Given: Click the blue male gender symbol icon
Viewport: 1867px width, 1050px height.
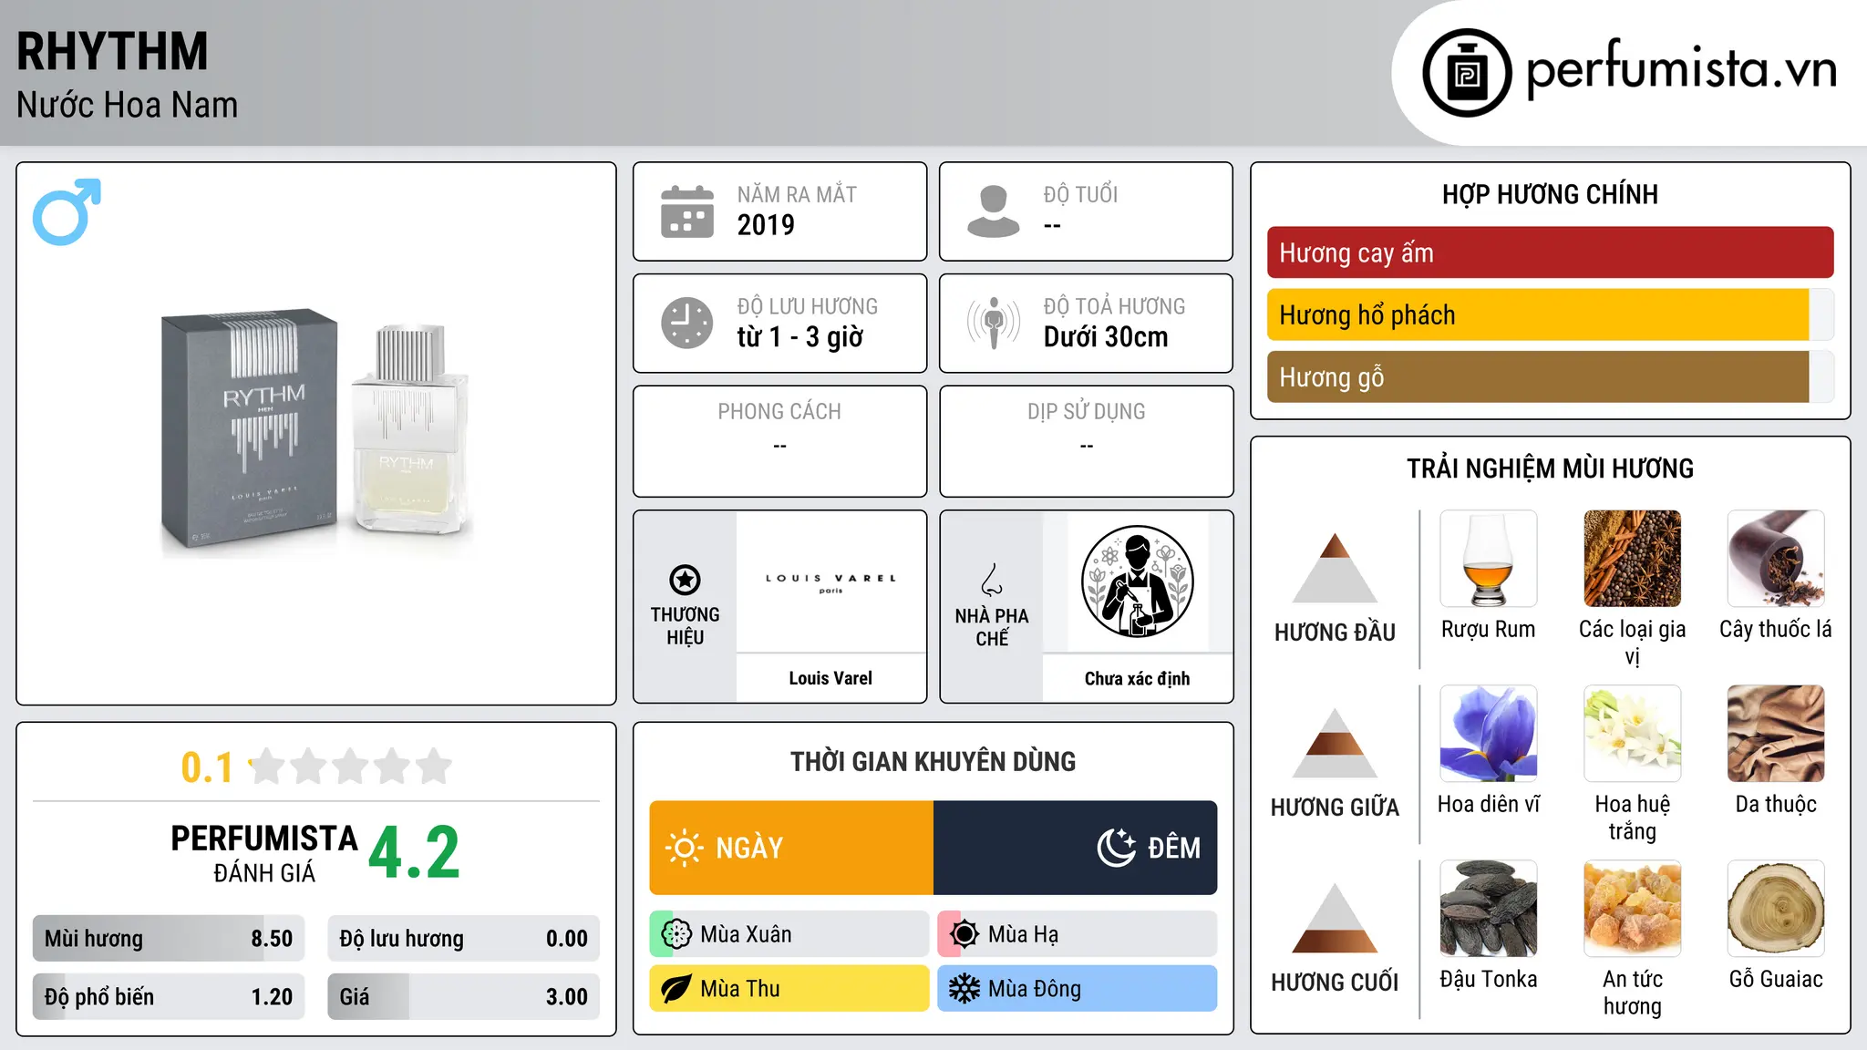Looking at the screenshot, I should pos(67,211).
